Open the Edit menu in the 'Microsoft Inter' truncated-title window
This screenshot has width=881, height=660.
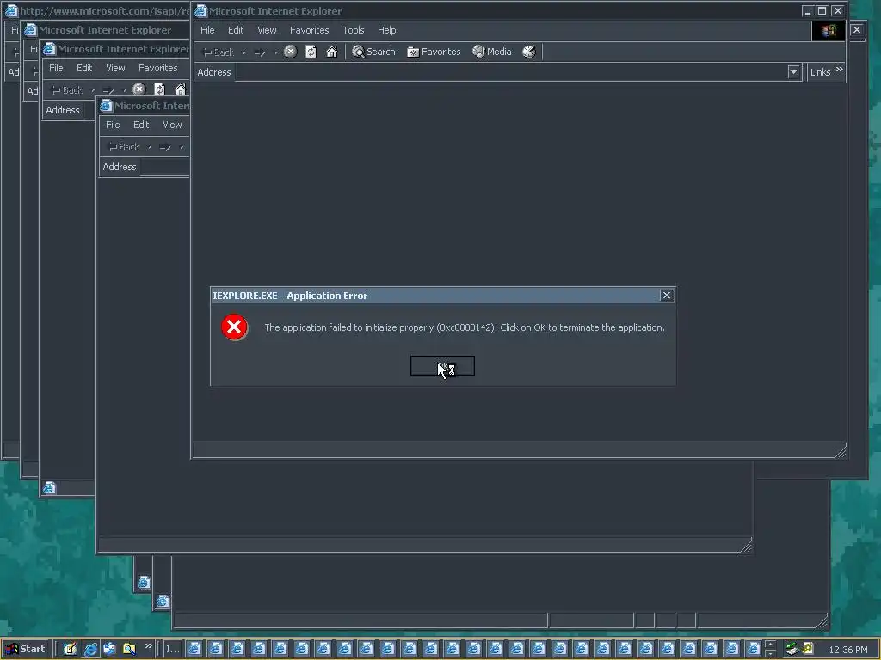tap(141, 125)
